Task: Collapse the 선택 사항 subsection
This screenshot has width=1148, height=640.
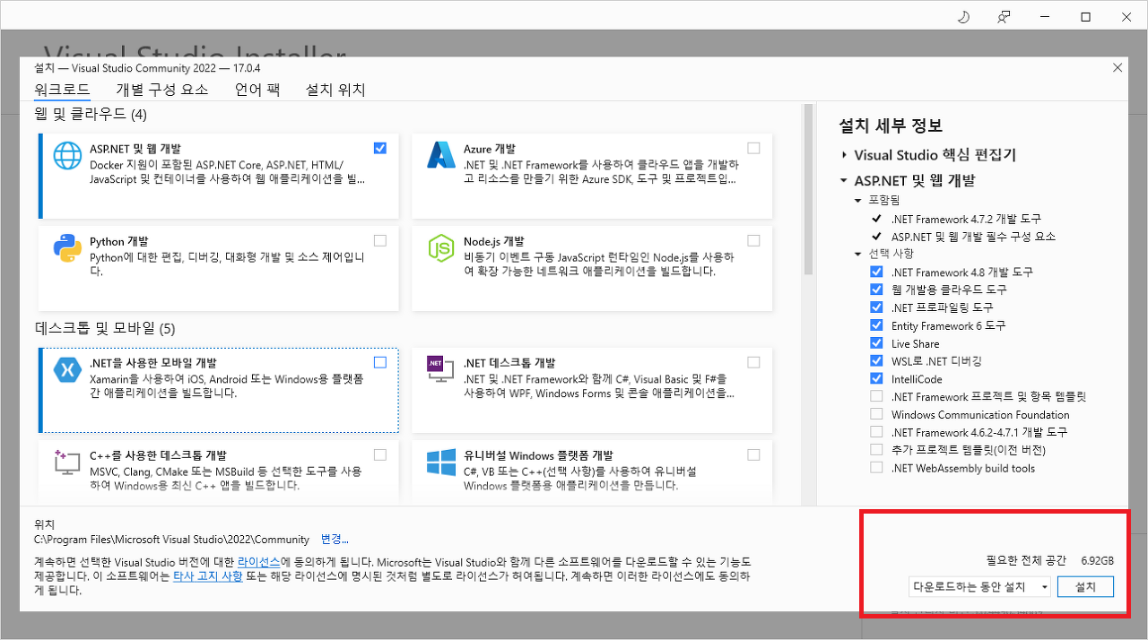Action: [x=858, y=254]
